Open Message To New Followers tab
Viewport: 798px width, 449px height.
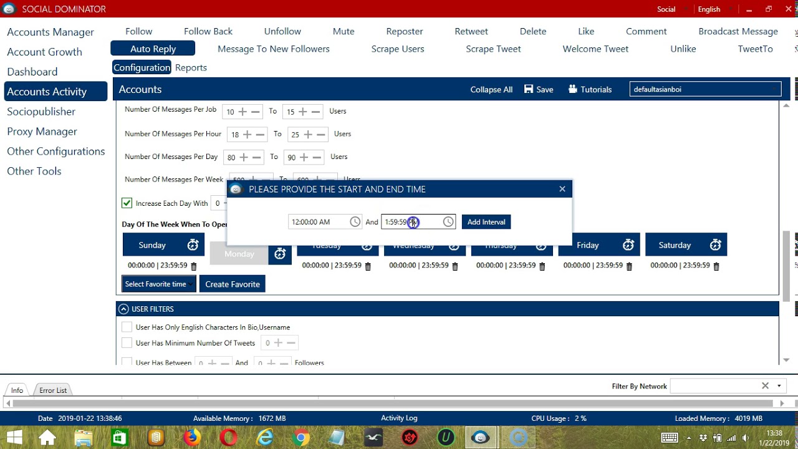point(274,49)
